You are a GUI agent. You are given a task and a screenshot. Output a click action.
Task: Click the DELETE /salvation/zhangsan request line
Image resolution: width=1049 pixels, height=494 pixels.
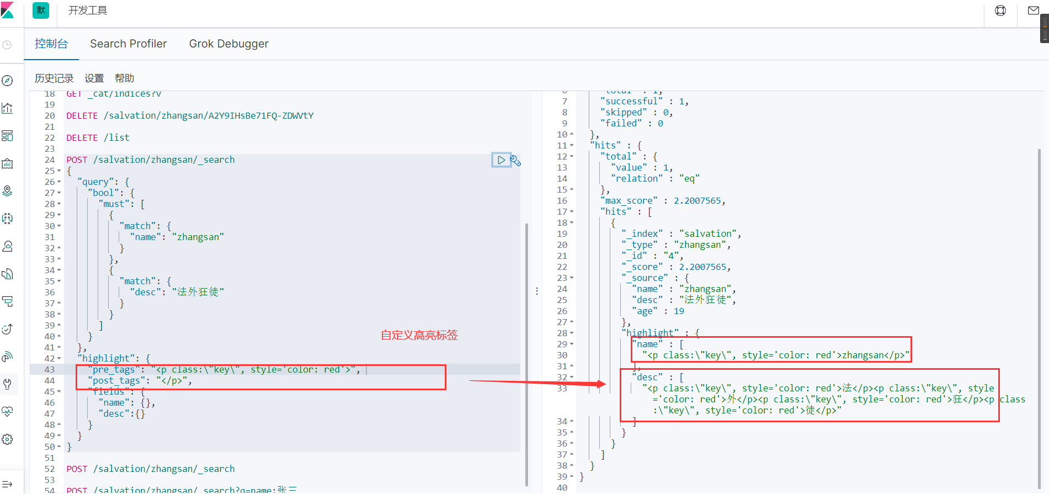(x=190, y=116)
